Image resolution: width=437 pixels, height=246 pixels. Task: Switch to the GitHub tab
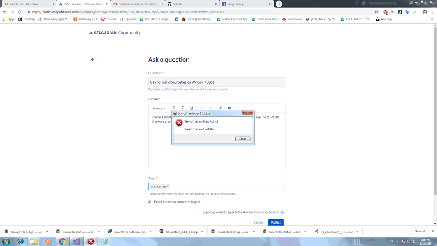click(192, 4)
